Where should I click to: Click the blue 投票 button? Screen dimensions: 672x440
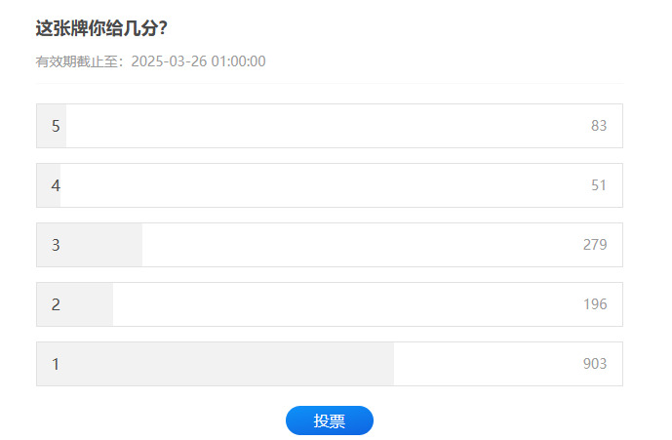tap(329, 420)
